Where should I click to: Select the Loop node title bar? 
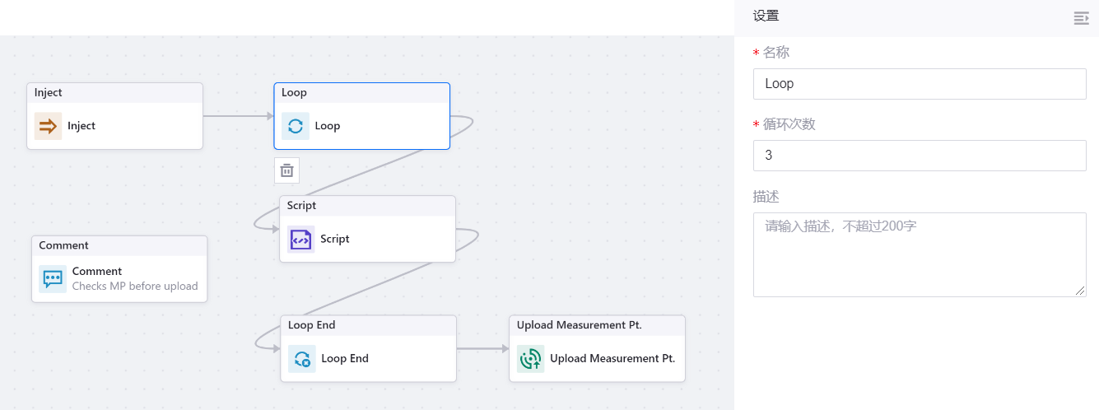tap(361, 93)
